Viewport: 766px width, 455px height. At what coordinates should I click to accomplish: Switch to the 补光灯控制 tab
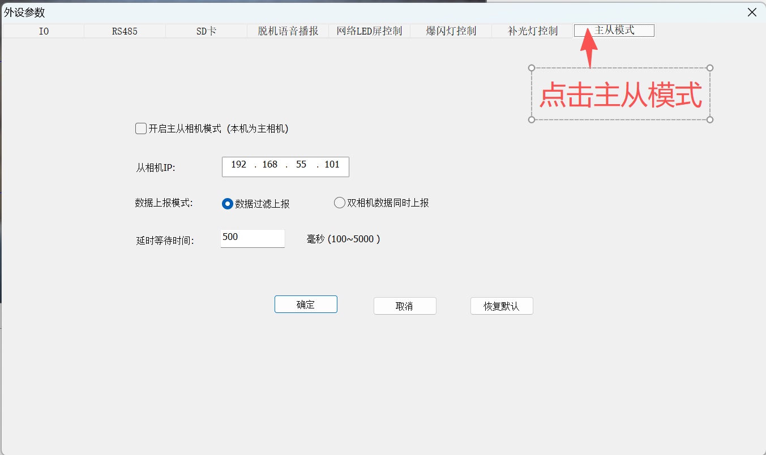pos(532,31)
